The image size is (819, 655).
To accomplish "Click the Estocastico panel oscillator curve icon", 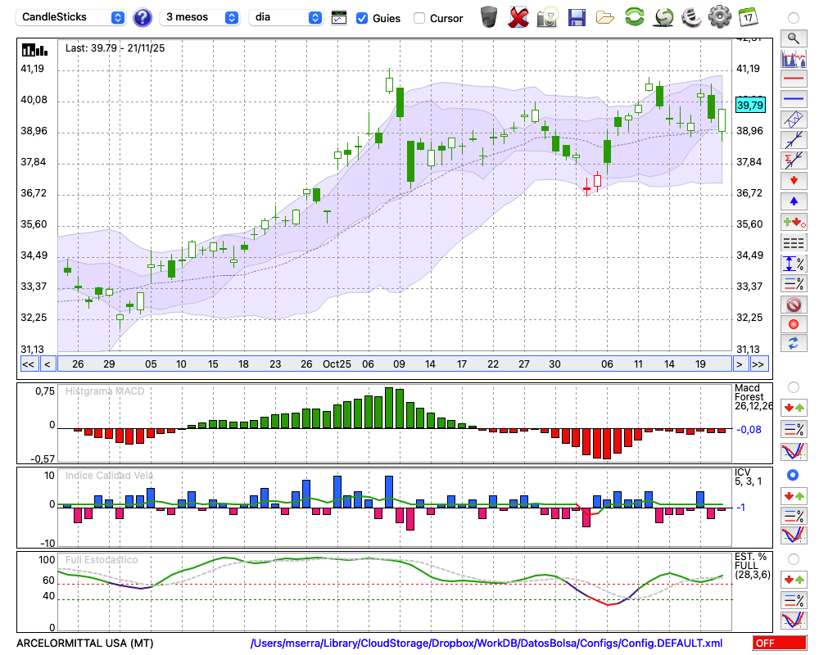I will click(x=794, y=620).
